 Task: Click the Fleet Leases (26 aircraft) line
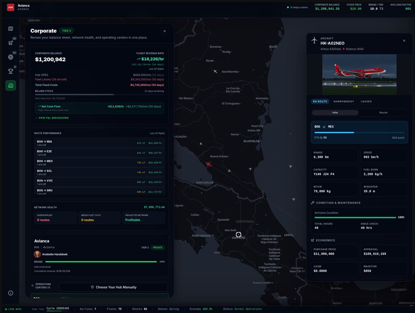point(100,79)
